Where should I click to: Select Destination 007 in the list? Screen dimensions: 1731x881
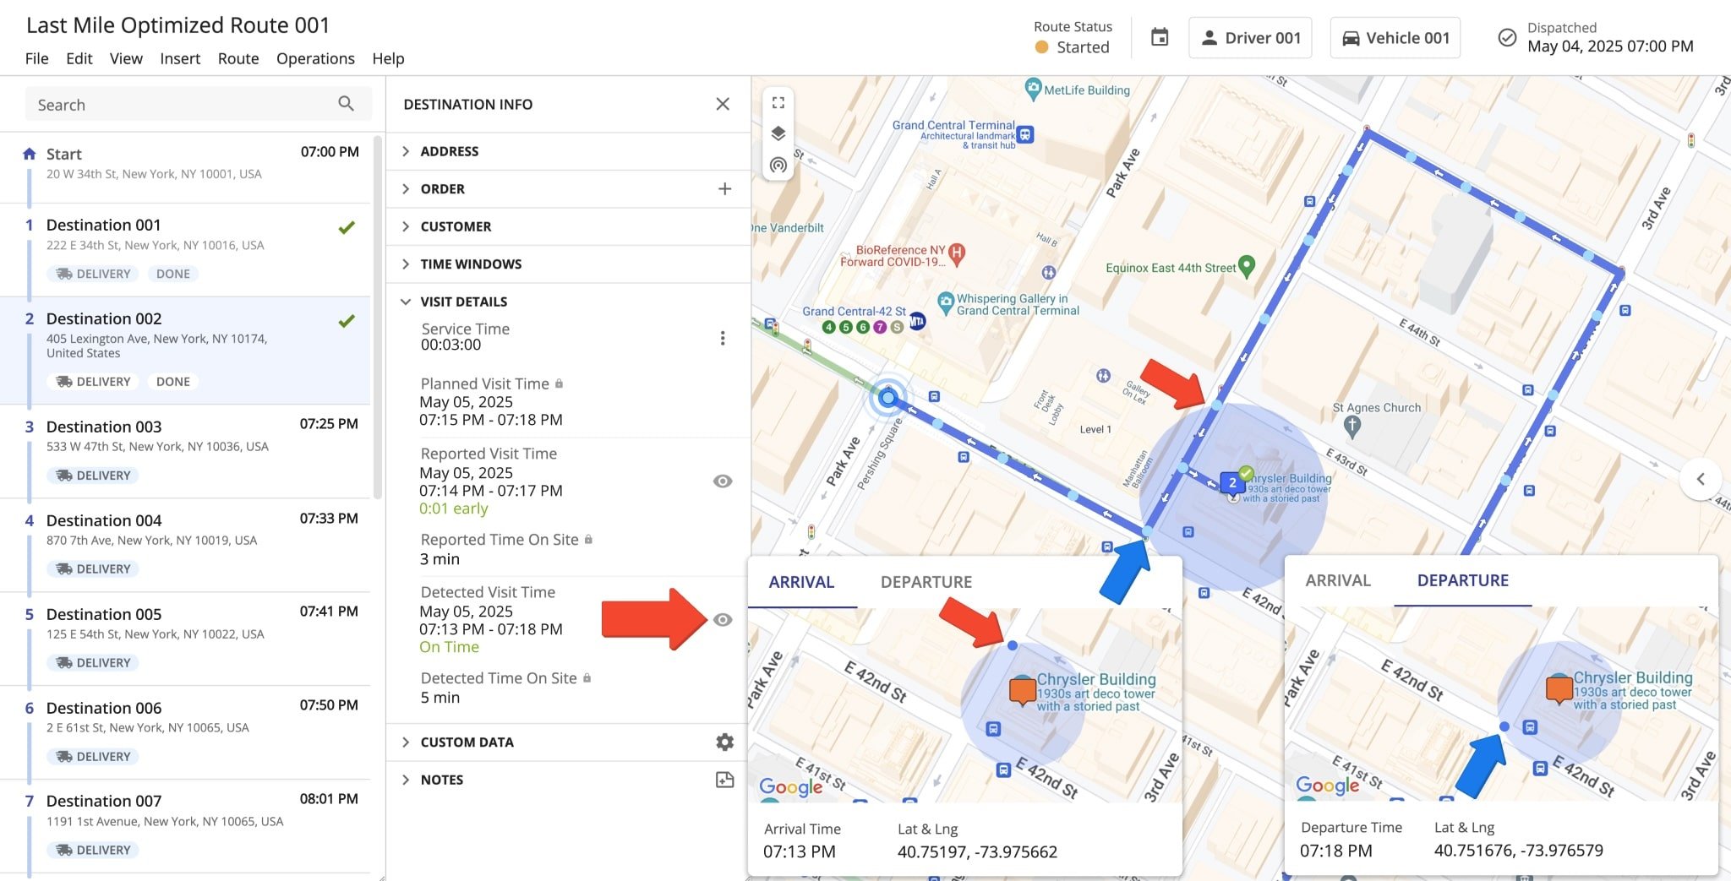(185, 827)
